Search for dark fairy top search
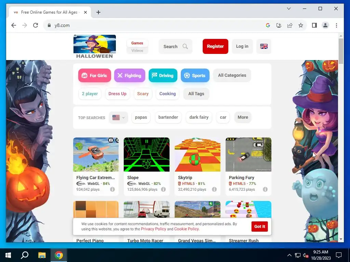Screen dimensions: 350x262 pyautogui.click(x=199, y=117)
